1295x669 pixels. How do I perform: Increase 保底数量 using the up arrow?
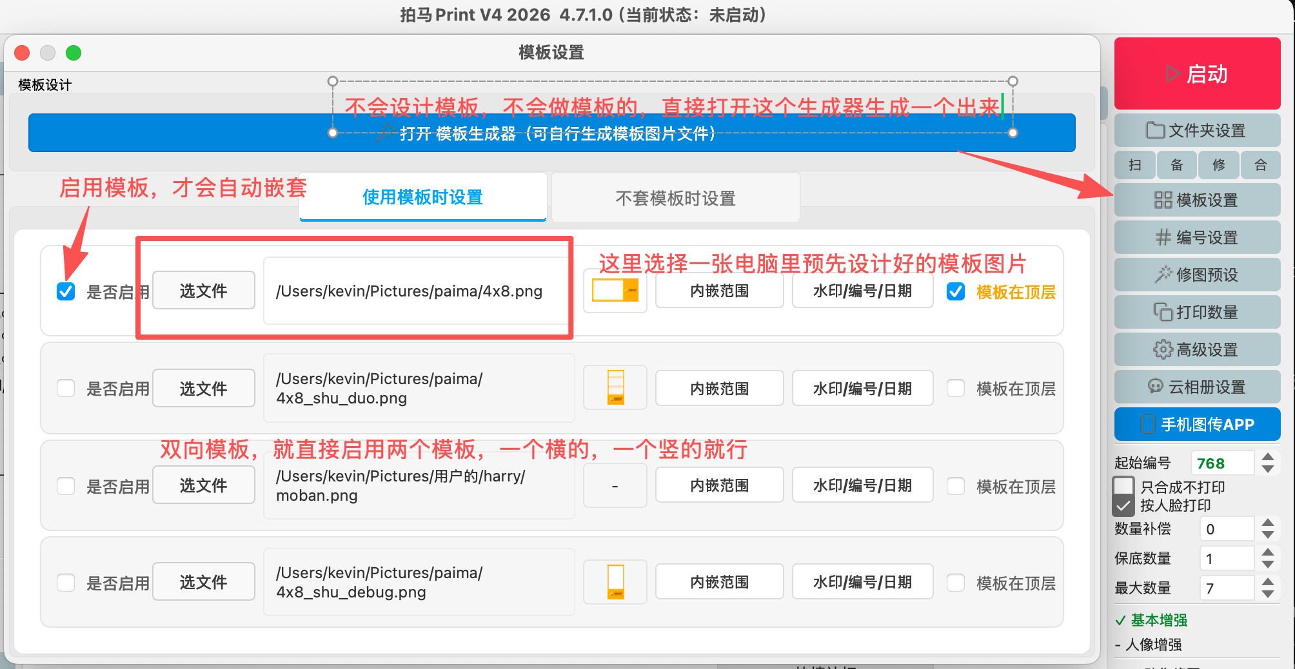pyautogui.click(x=1268, y=552)
